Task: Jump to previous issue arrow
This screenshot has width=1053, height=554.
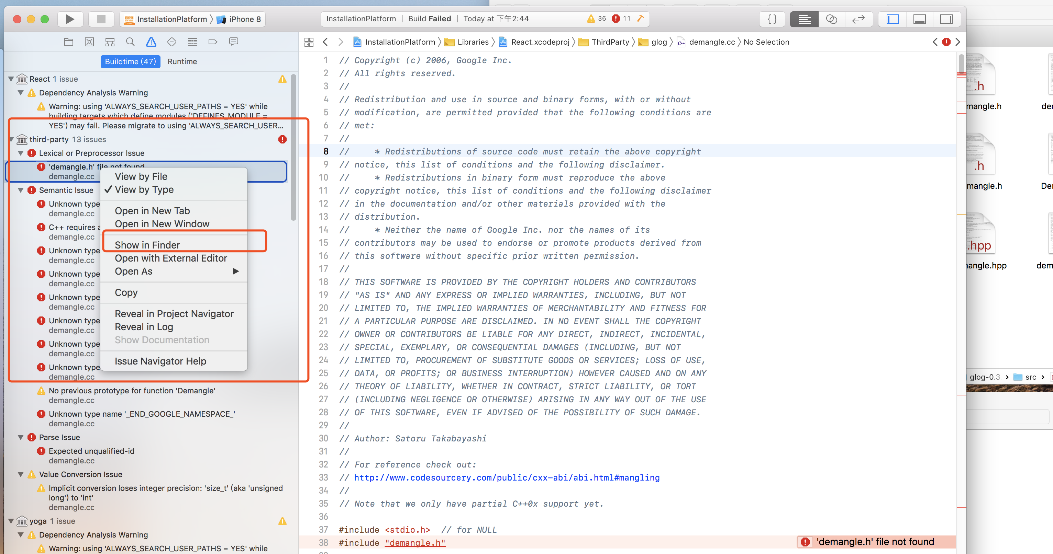Action: pos(935,42)
